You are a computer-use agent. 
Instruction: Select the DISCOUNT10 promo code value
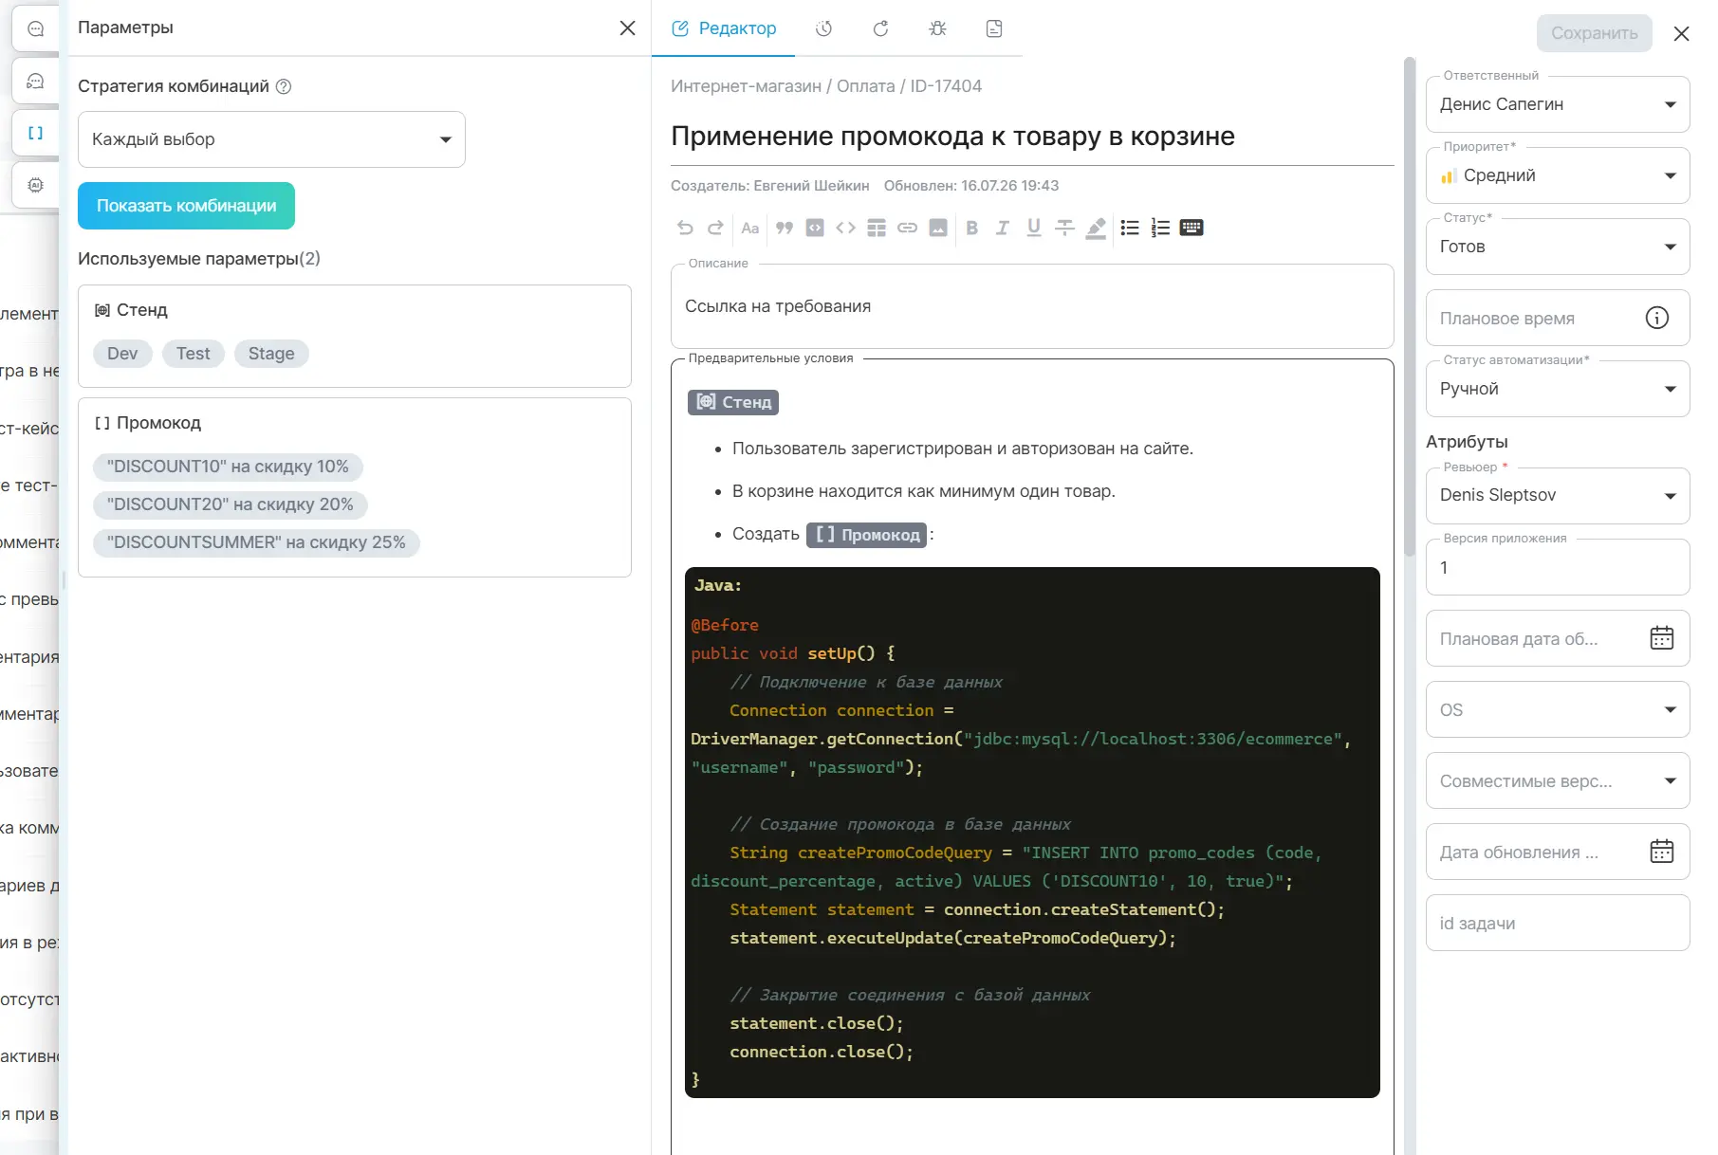point(228,467)
